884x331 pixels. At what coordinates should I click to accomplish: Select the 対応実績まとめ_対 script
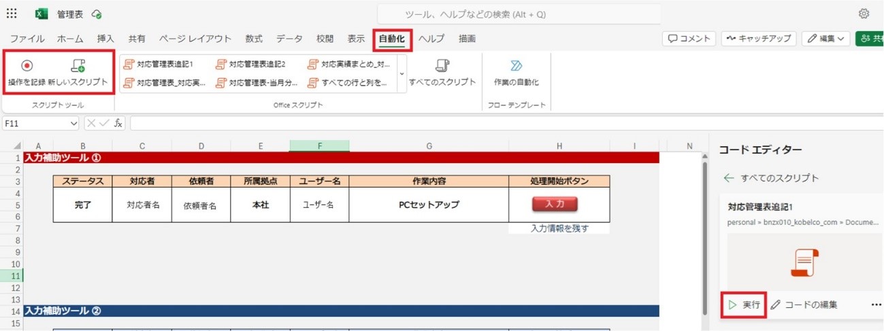(348, 65)
